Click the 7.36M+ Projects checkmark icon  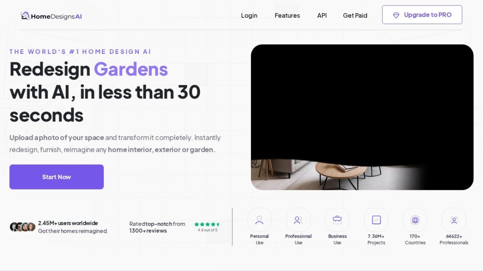pos(376,220)
